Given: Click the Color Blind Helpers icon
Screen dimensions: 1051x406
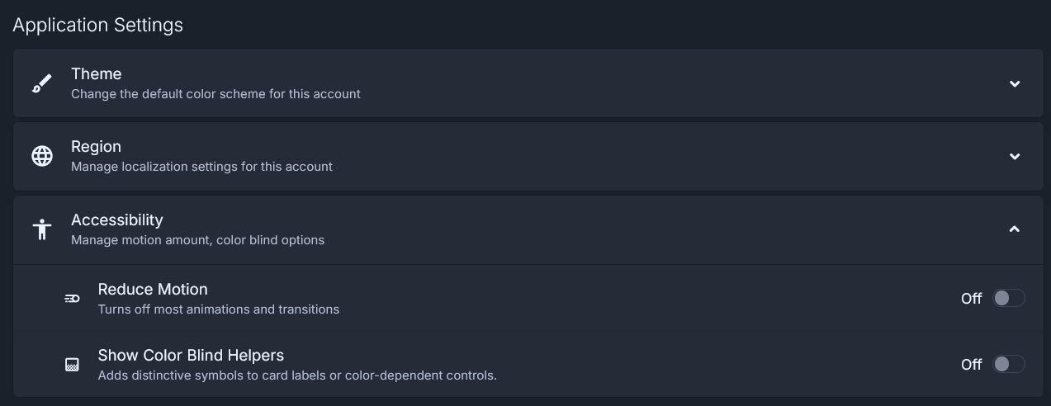Looking at the screenshot, I should click(73, 365).
